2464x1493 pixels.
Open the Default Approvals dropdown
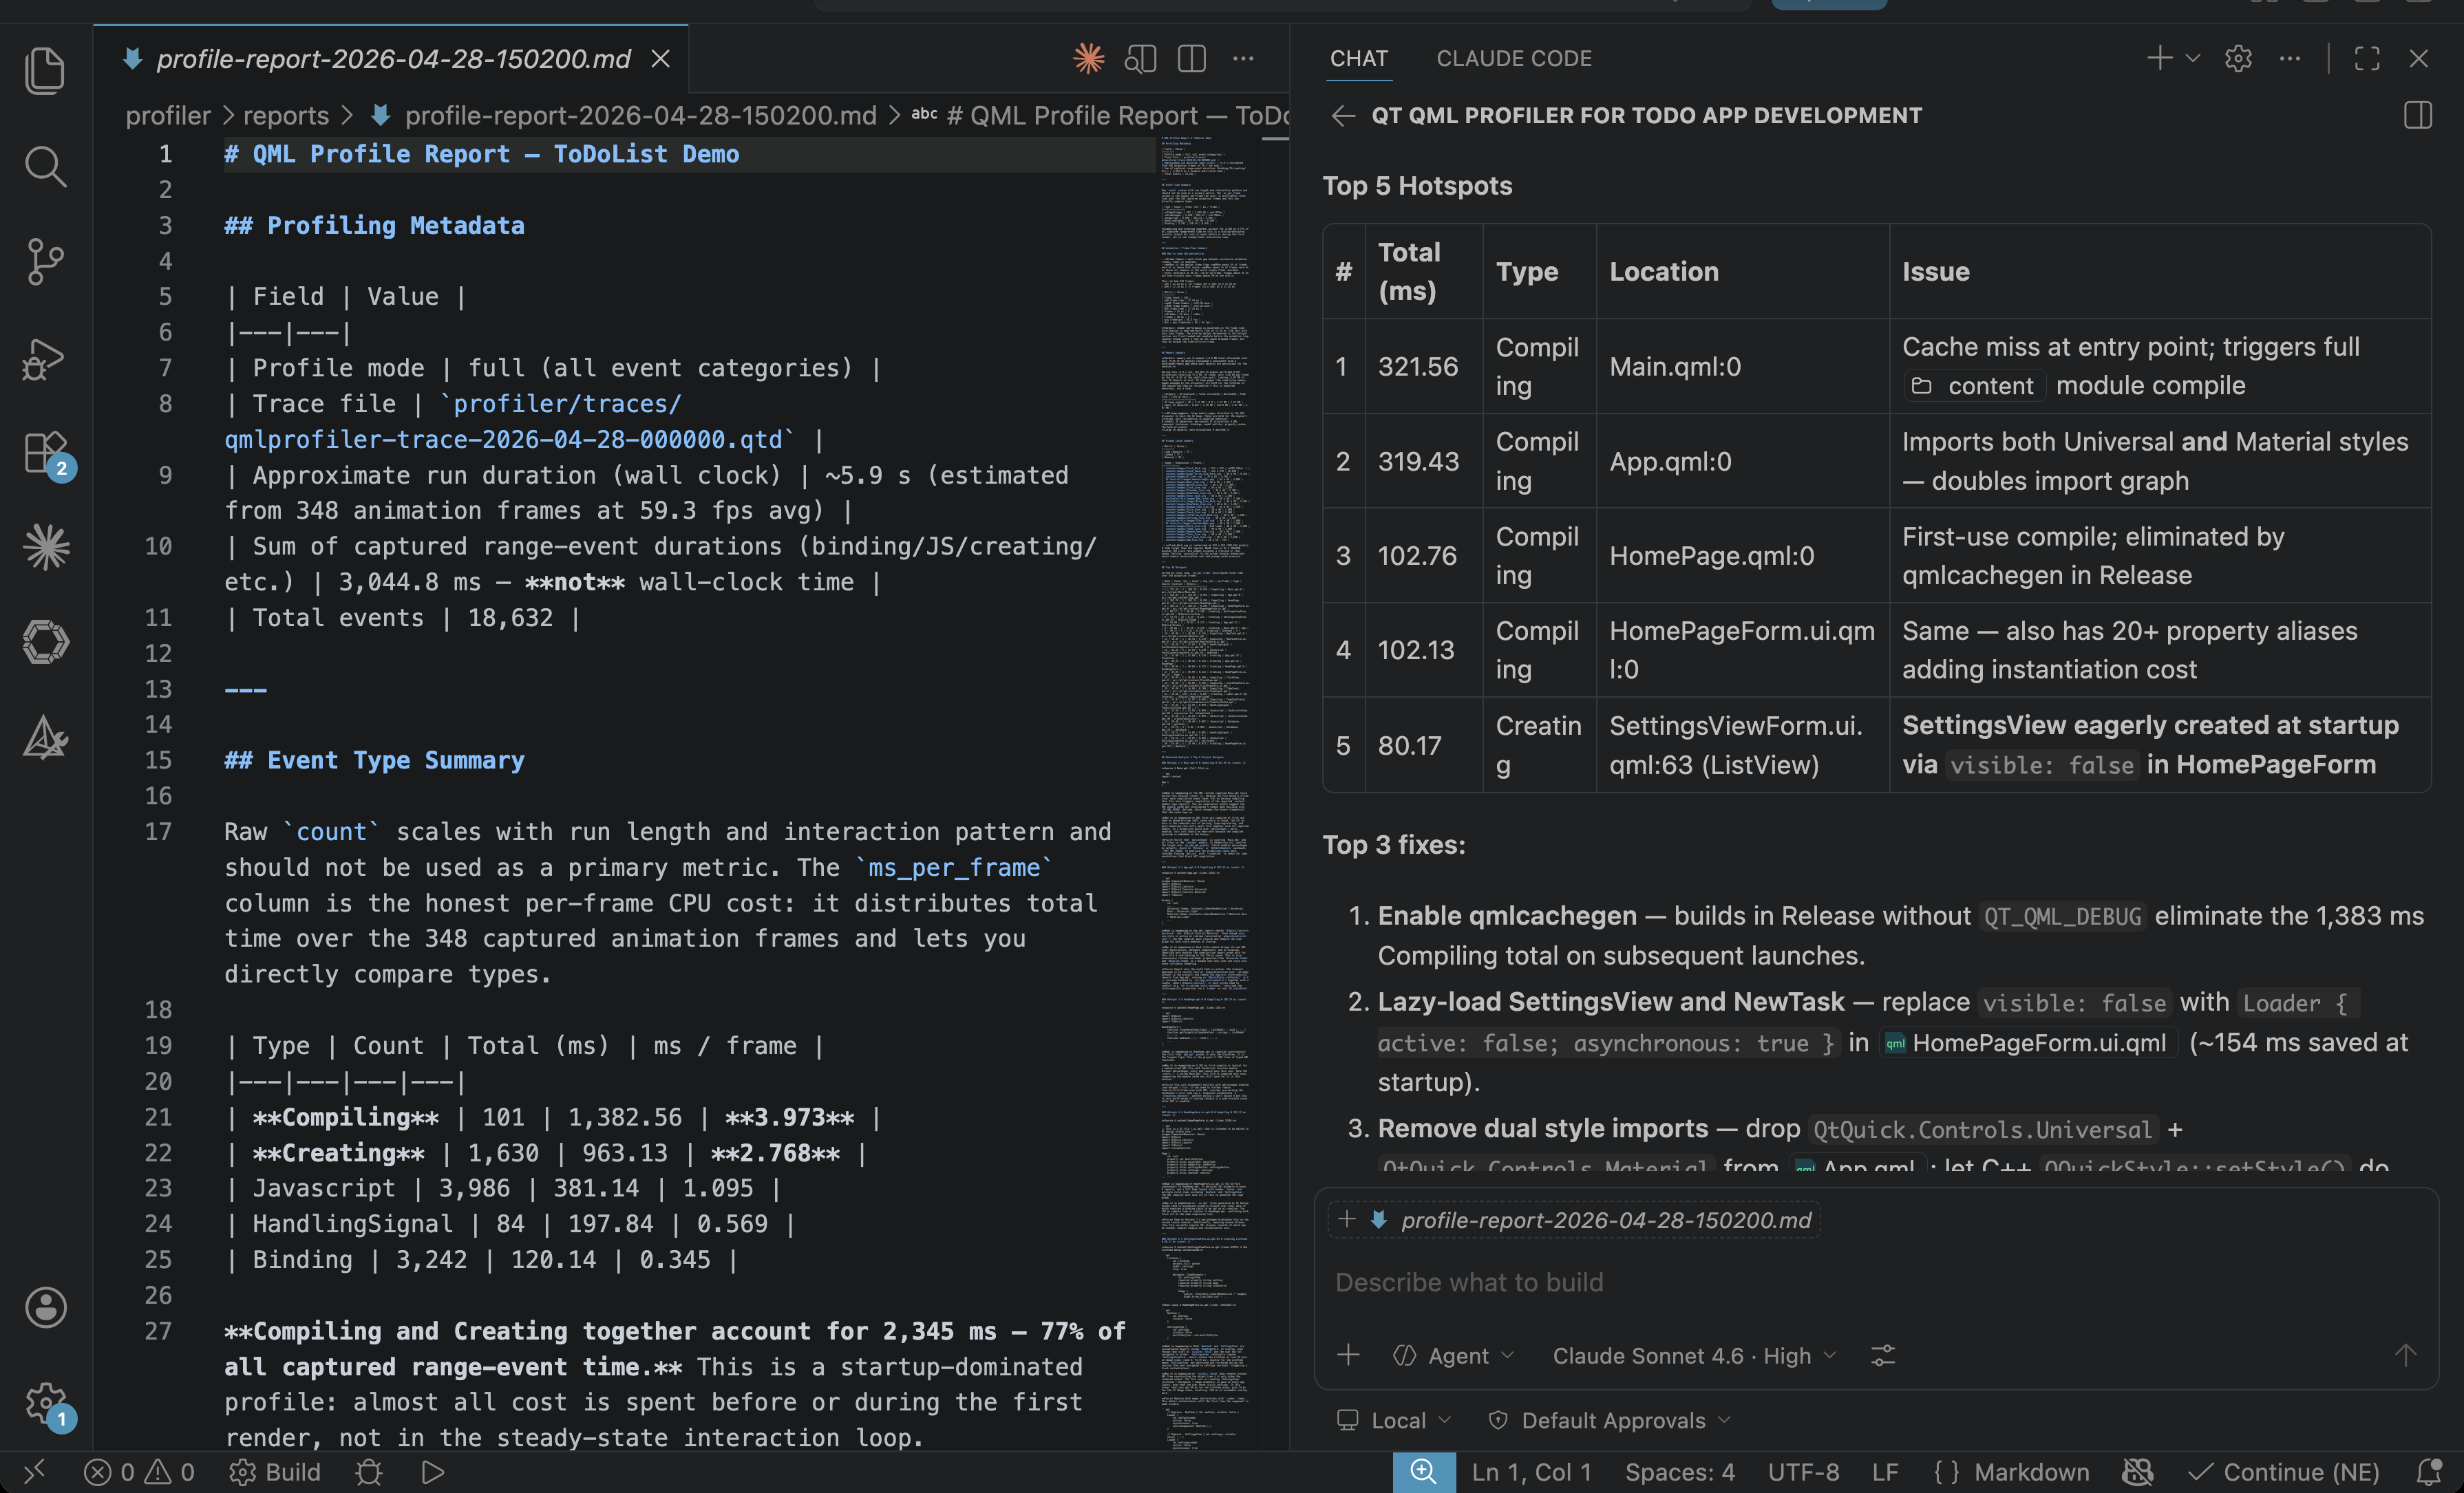pyautogui.click(x=1609, y=1420)
